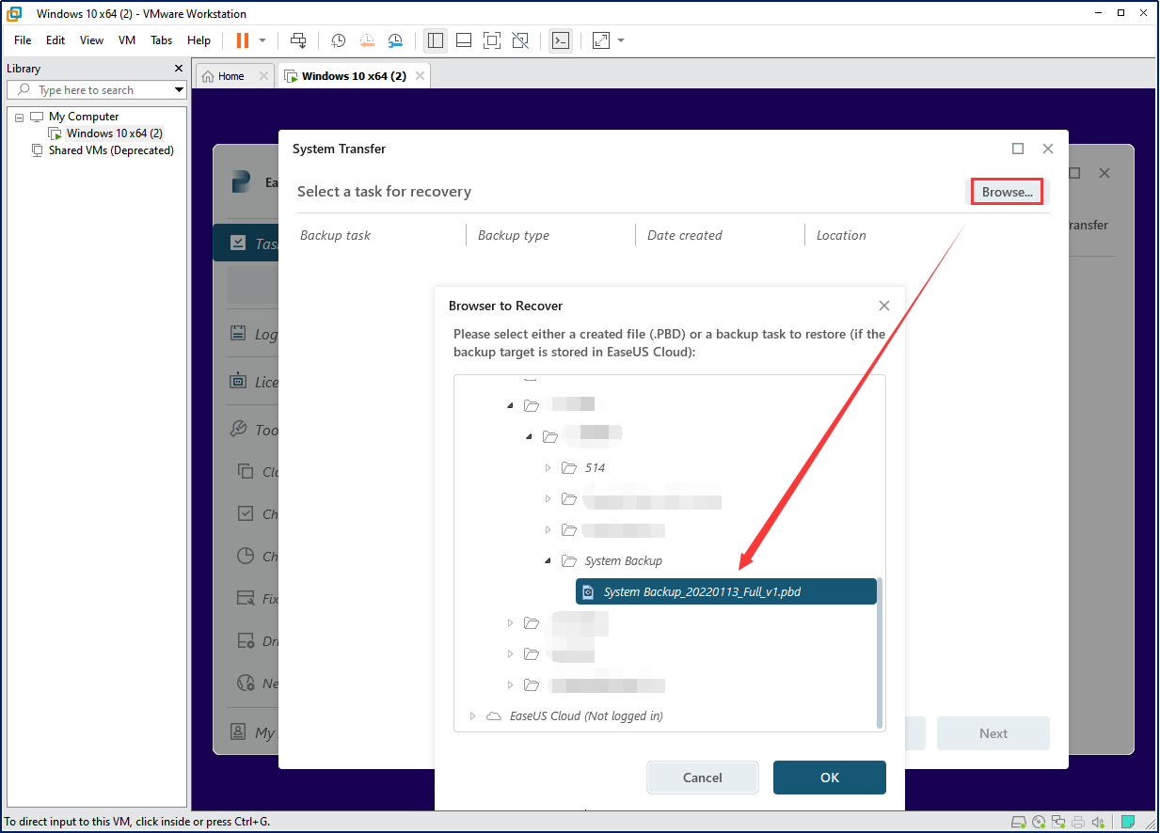
Task: Click the globe network icon in EaseUS sidebar
Action: 246,683
